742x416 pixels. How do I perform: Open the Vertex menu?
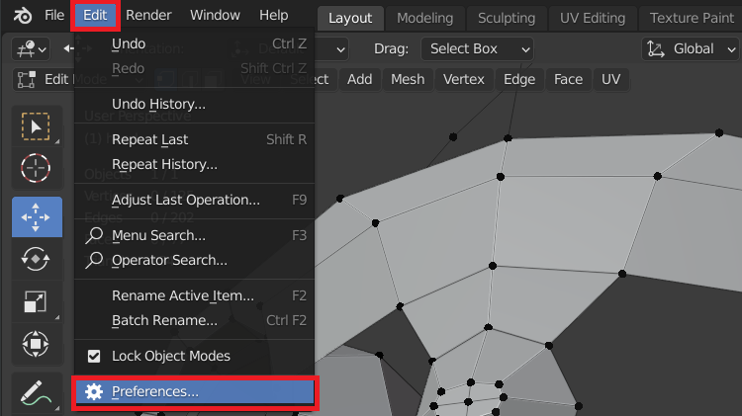(464, 79)
